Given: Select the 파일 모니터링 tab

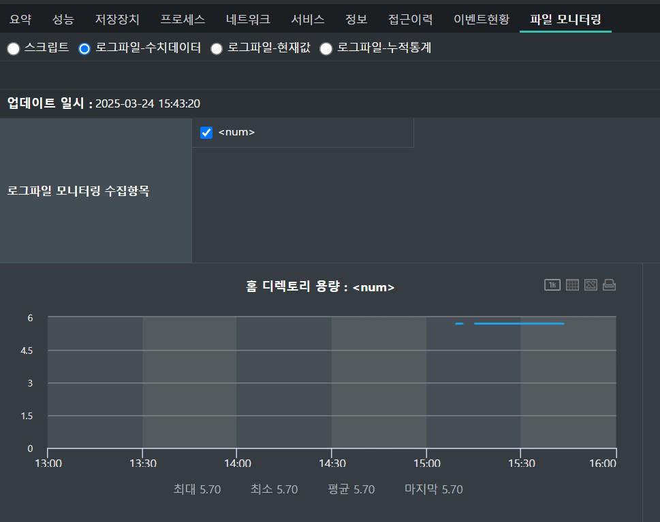Looking at the screenshot, I should tap(565, 19).
